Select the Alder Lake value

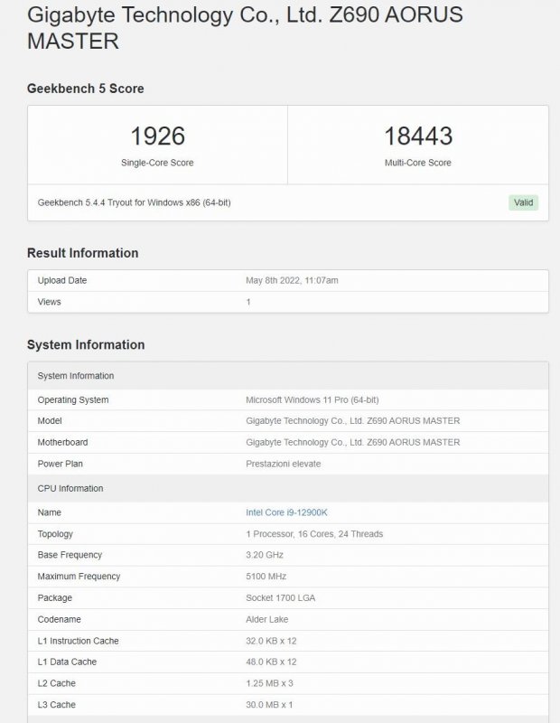click(x=266, y=619)
